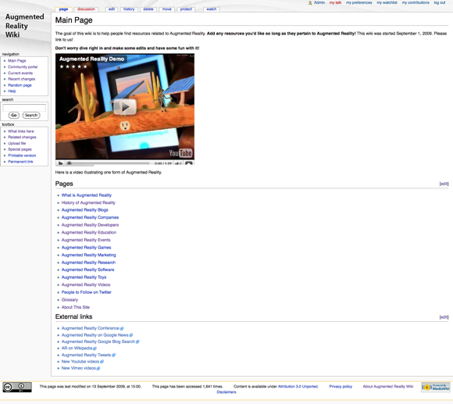Select the delete tab

[x=148, y=9]
